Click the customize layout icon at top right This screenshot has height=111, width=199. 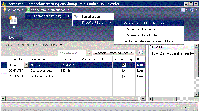(182, 10)
